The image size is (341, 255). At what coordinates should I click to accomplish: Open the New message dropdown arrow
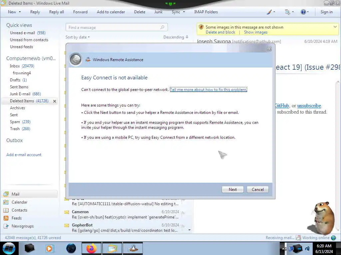(x=20, y=12)
